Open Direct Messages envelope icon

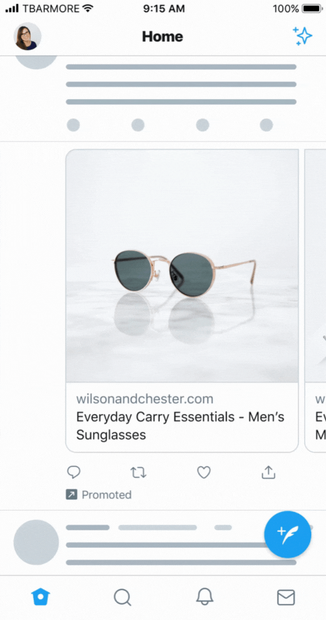tap(286, 598)
